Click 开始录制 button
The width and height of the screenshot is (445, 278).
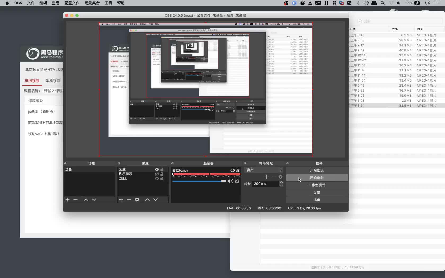[x=317, y=178]
